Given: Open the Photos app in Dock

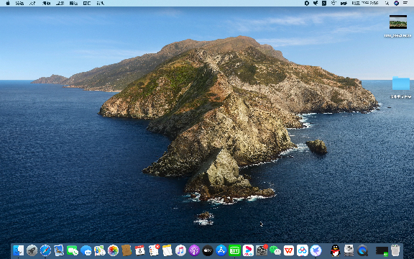Looking at the screenshot, I should tap(113, 250).
